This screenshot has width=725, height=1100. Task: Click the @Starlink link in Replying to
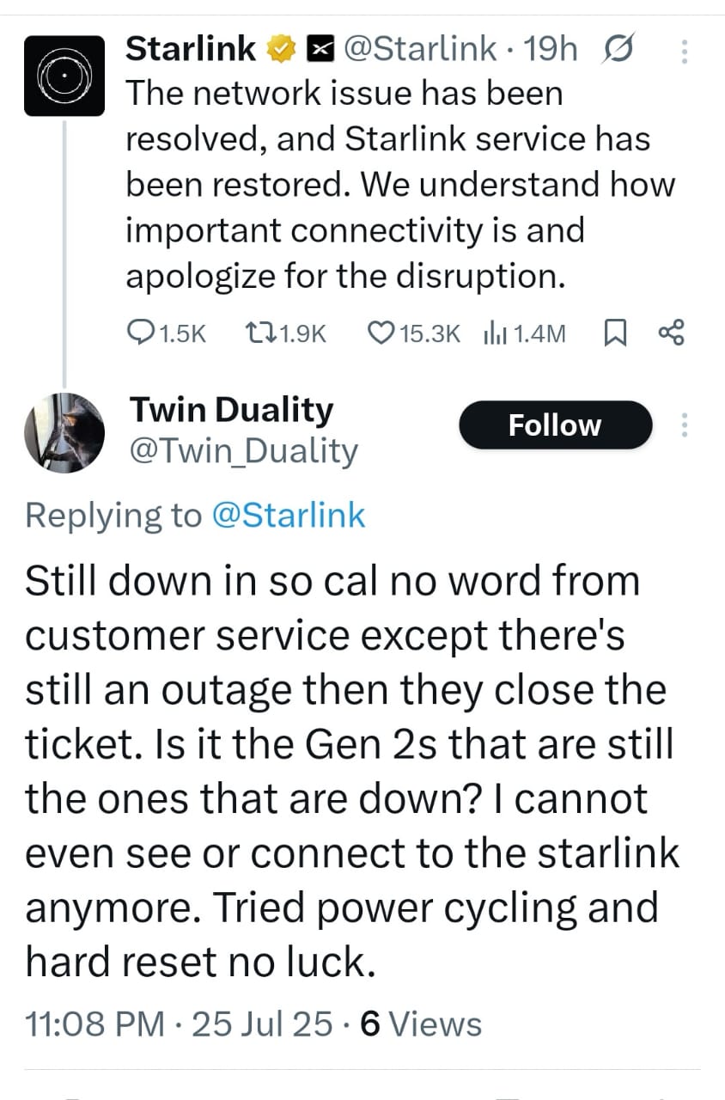pos(288,515)
